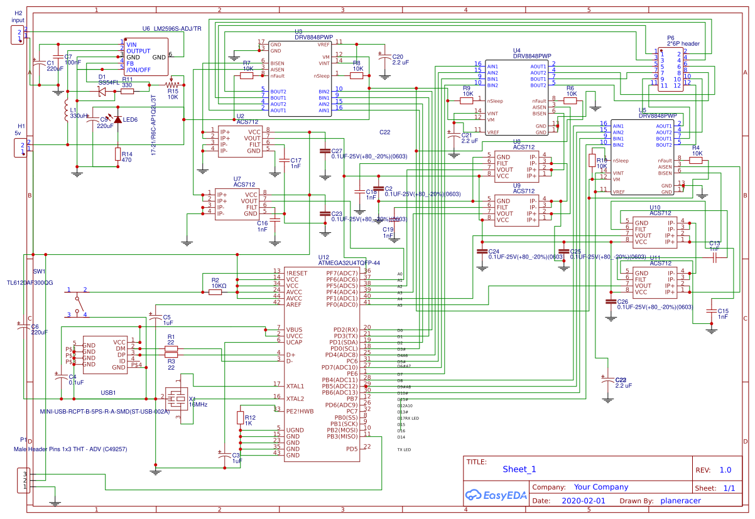Select the D1 SS54FL diode symbol
This screenshot has height=519, width=755.
[103, 92]
